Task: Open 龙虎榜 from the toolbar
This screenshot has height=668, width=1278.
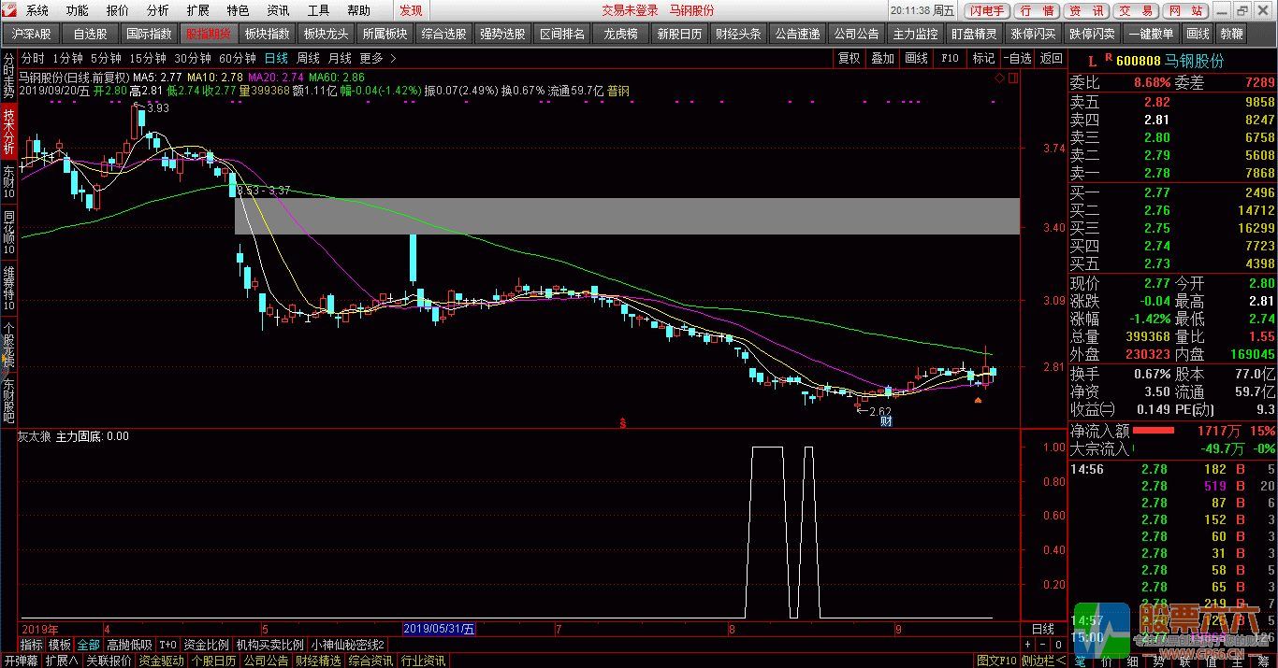Action: click(621, 34)
